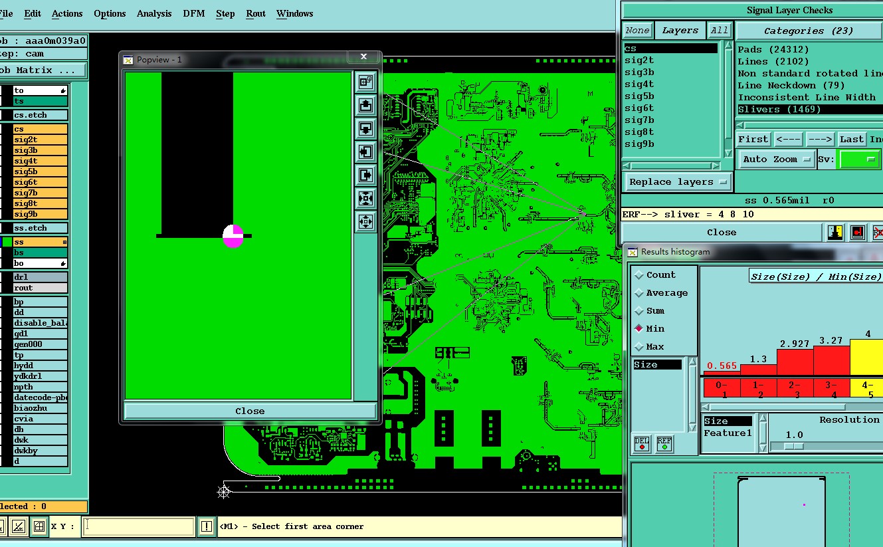Click Close in Signal Layer Checks
This screenshot has height=547, width=883.
coord(722,233)
